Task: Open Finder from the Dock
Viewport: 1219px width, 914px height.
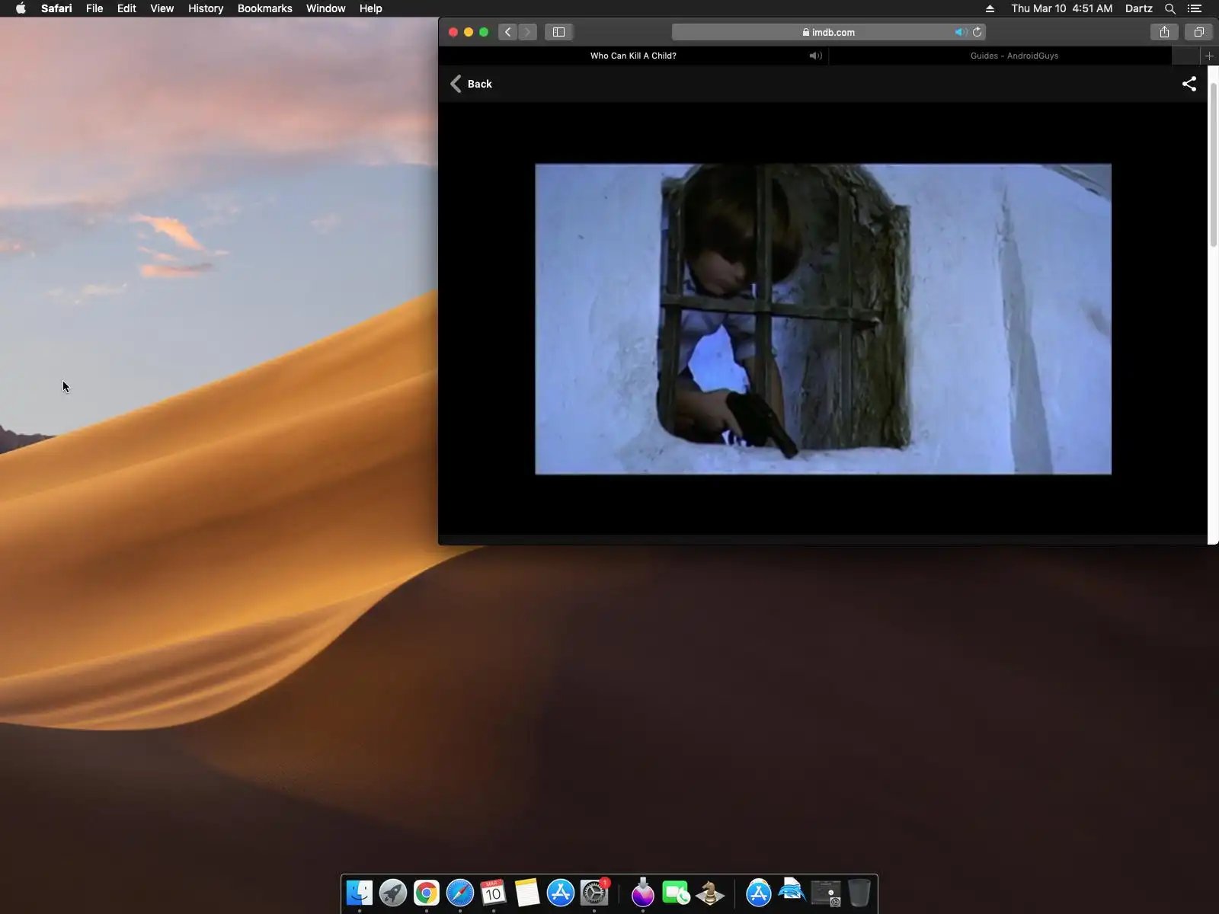Action: click(x=360, y=893)
